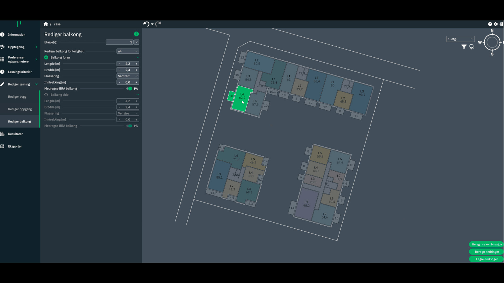Click the Beregn endringer button
504x283 pixels.
(487, 252)
